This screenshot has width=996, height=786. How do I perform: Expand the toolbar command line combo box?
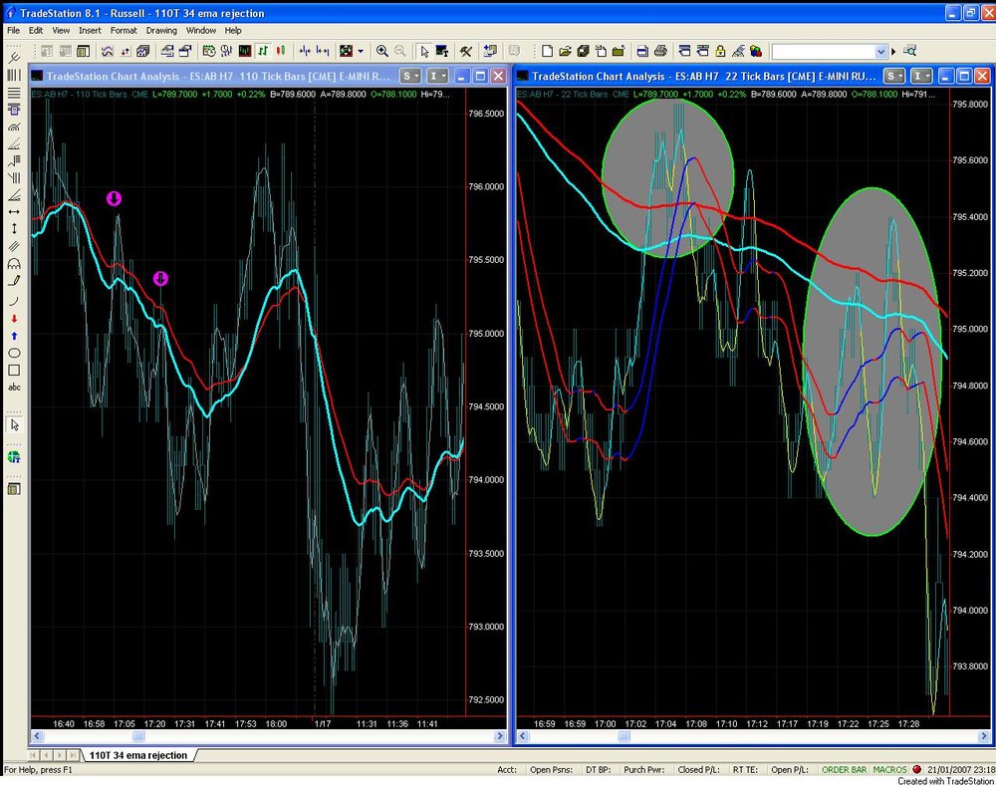tap(881, 52)
